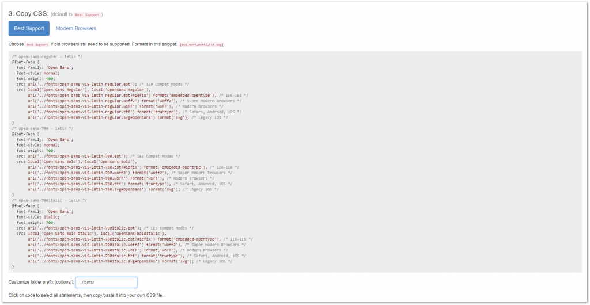Viewport: 590px width, 305px height.
Task: Click the 'Click on code to select' instruction text
Action: point(86,295)
